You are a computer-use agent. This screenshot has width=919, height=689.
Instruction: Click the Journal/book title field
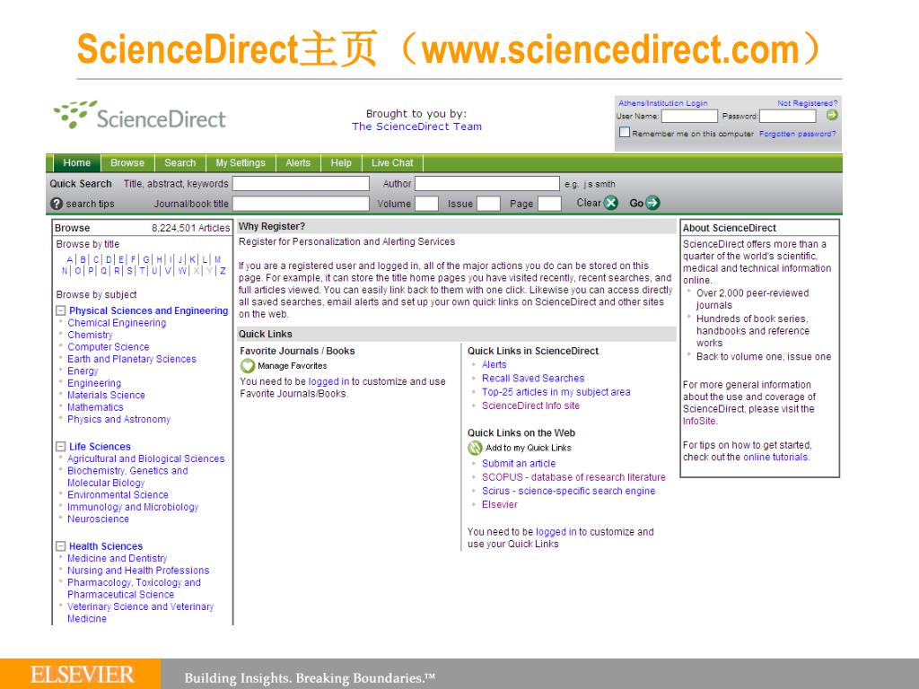point(301,204)
